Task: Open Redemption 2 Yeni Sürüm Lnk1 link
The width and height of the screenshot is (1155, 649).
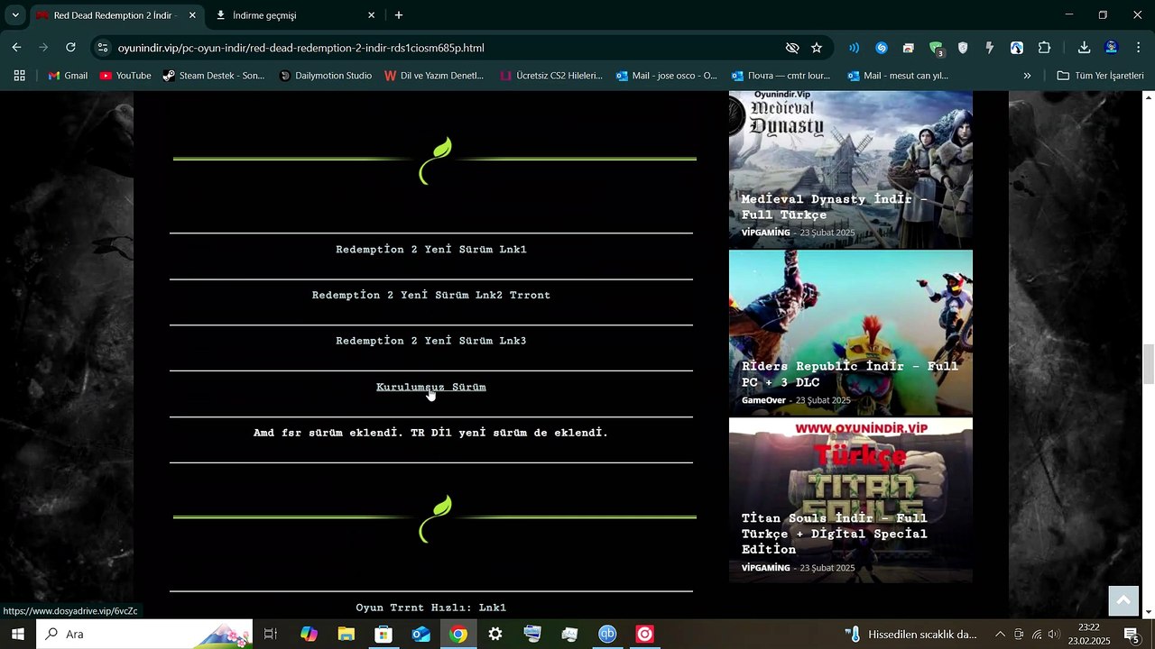Action: pos(430,250)
